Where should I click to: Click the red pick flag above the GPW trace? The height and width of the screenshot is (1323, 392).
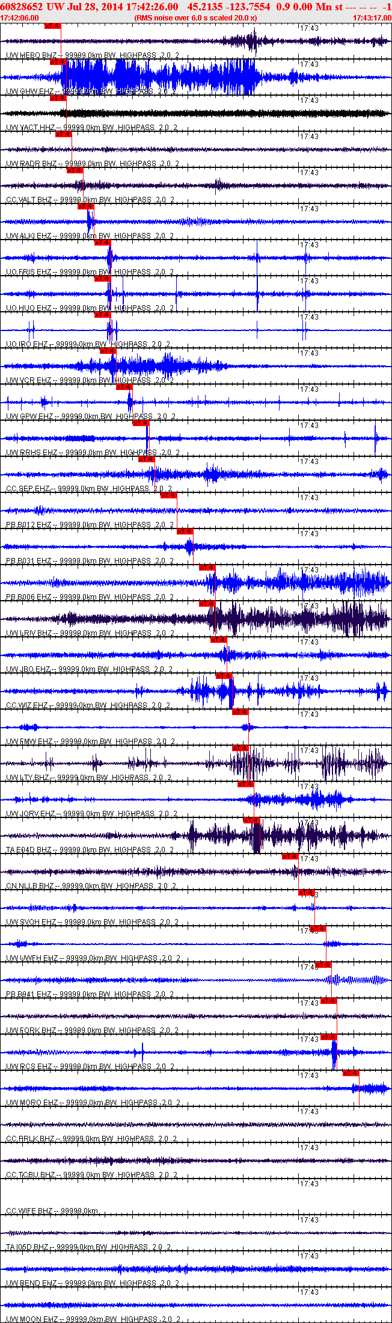[x=124, y=387]
